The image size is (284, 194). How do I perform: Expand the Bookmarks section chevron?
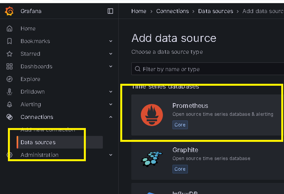pyautogui.click(x=111, y=41)
